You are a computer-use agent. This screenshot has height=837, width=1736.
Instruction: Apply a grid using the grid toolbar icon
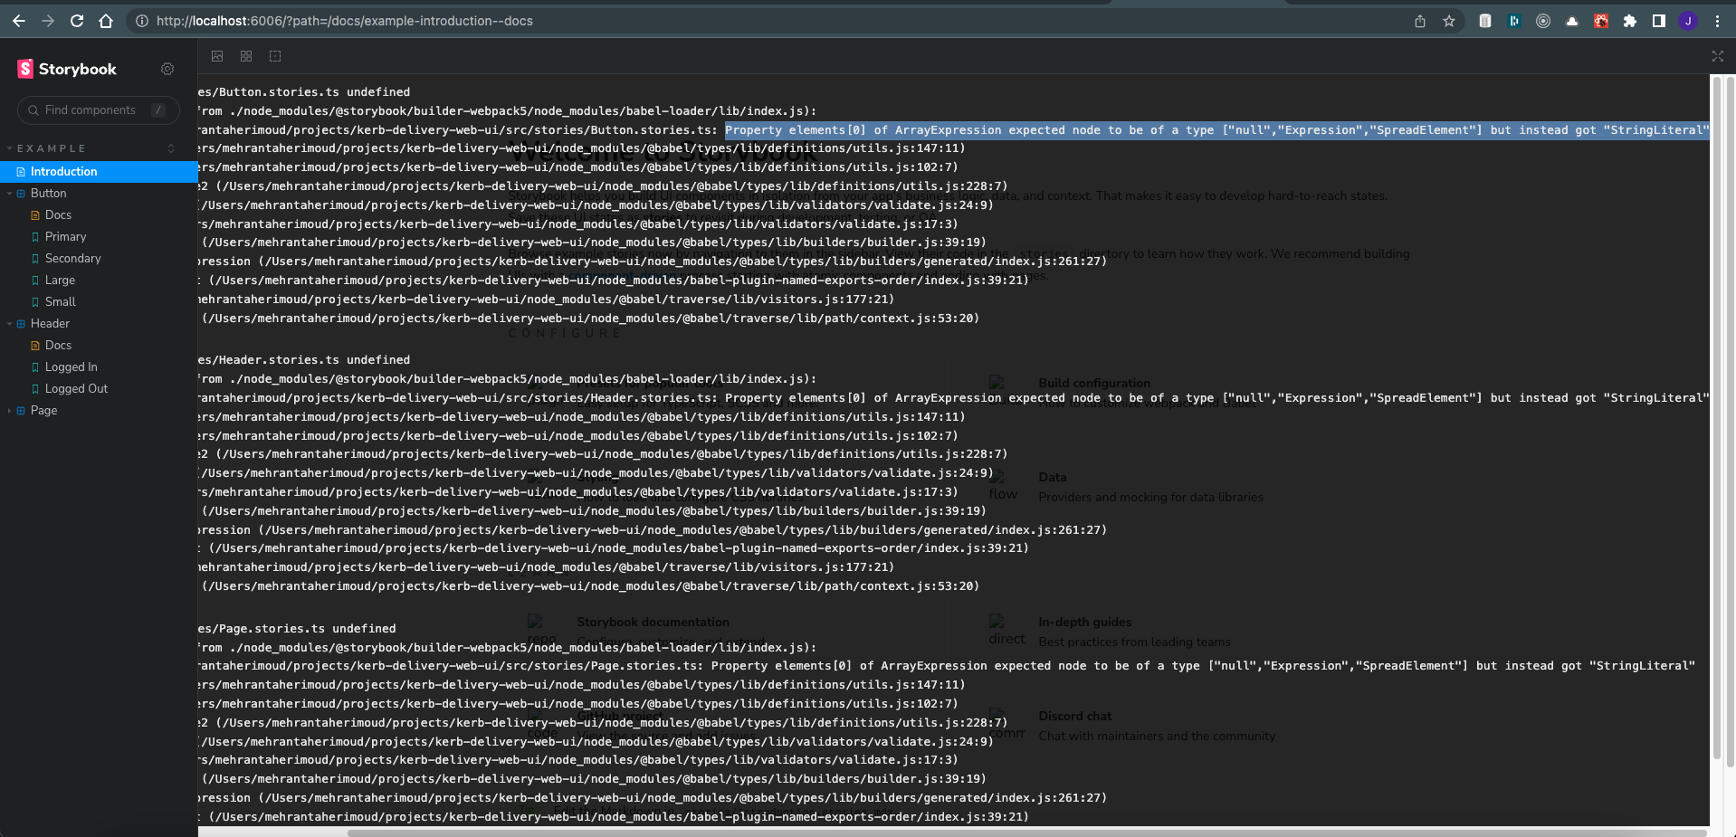245,56
